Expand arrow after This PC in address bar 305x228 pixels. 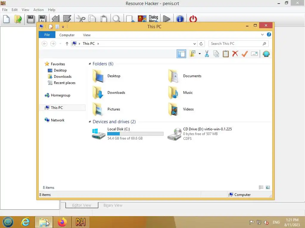[98, 44]
